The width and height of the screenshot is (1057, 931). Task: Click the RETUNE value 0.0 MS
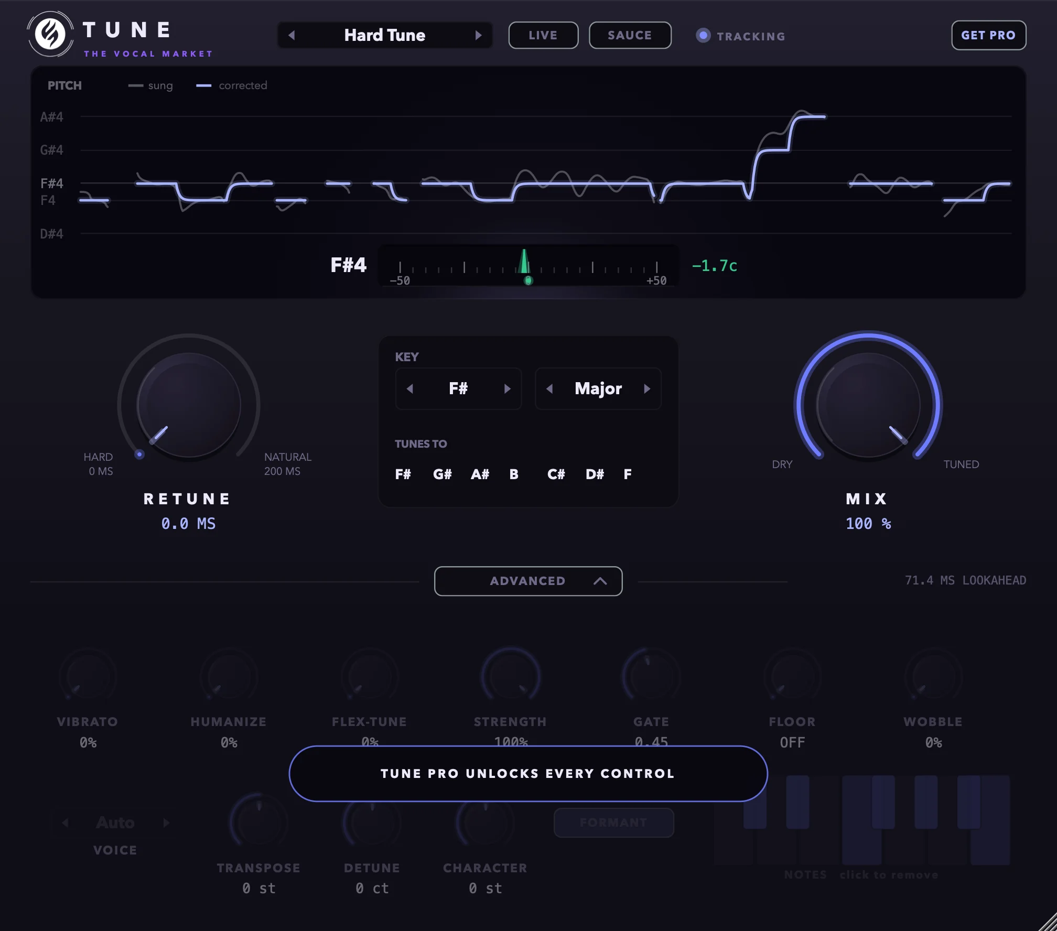click(x=188, y=524)
